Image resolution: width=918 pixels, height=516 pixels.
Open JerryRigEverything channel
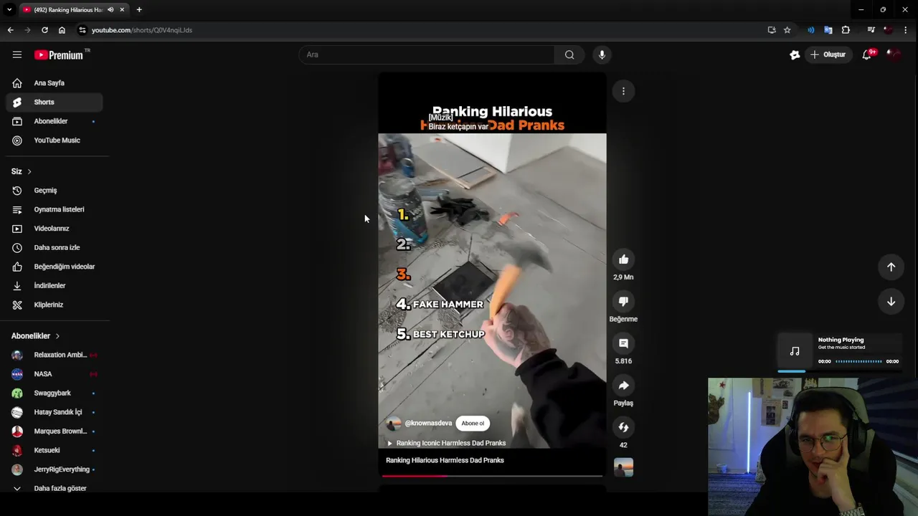[x=55, y=469]
